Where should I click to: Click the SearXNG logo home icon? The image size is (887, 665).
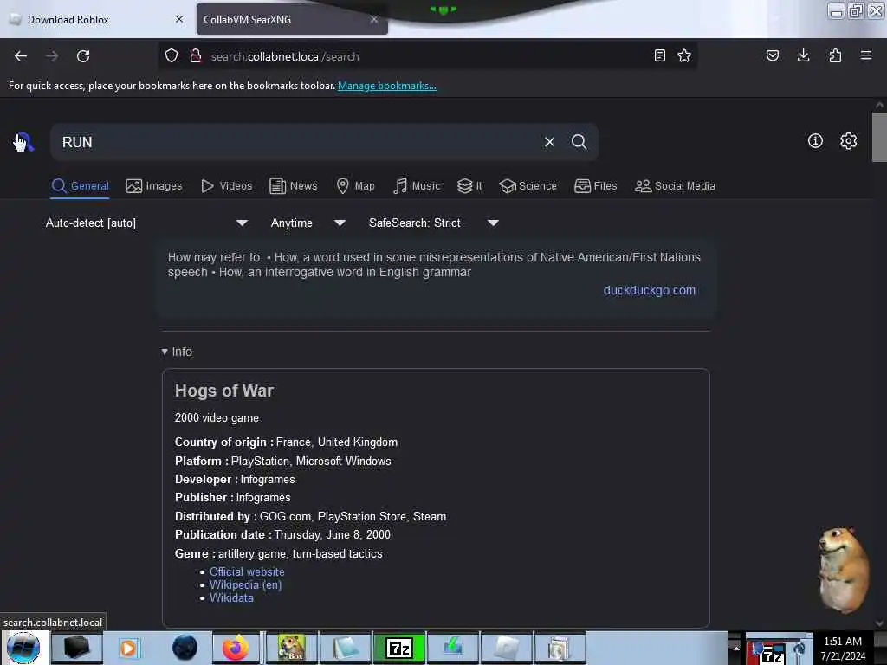(x=23, y=142)
